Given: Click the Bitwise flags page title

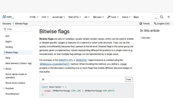Looking at the screenshot, I should tap(54, 31).
